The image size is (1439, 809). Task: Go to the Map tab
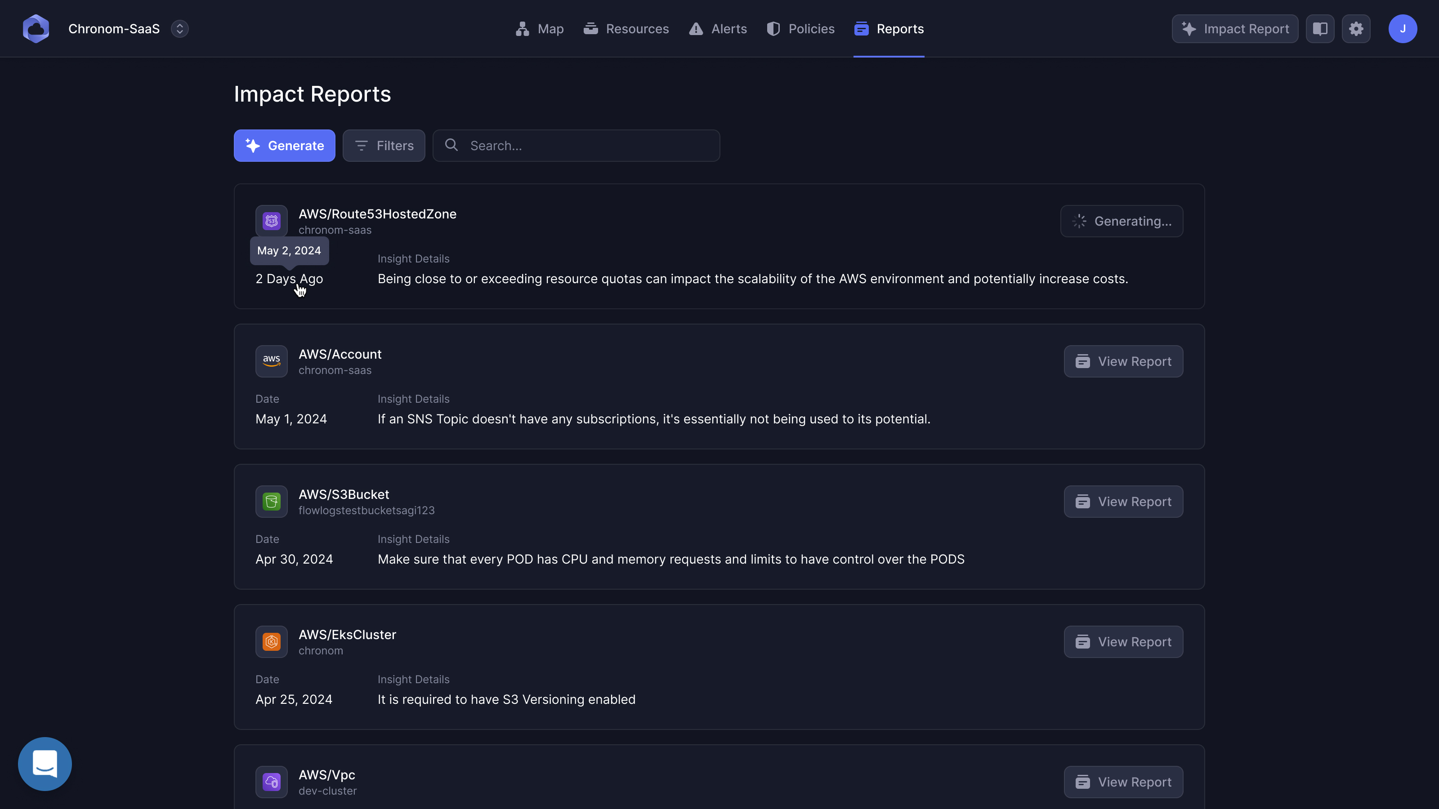(539, 28)
